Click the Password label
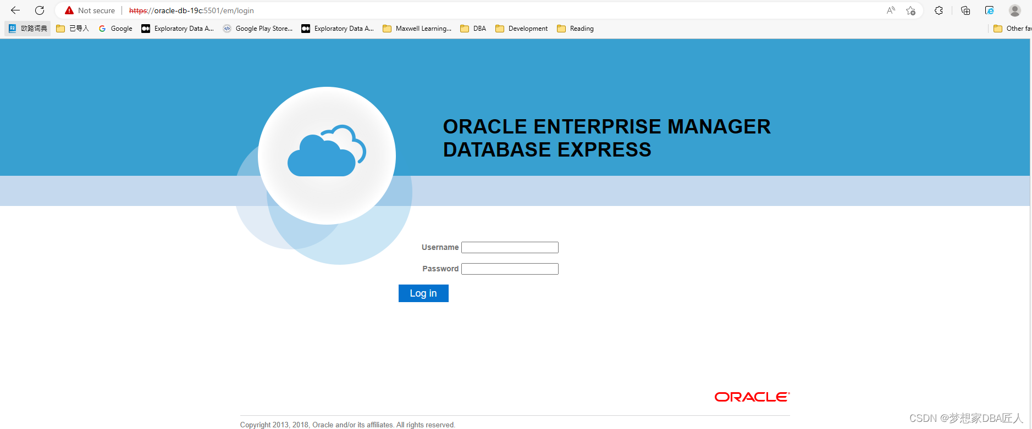 pyautogui.click(x=440, y=269)
